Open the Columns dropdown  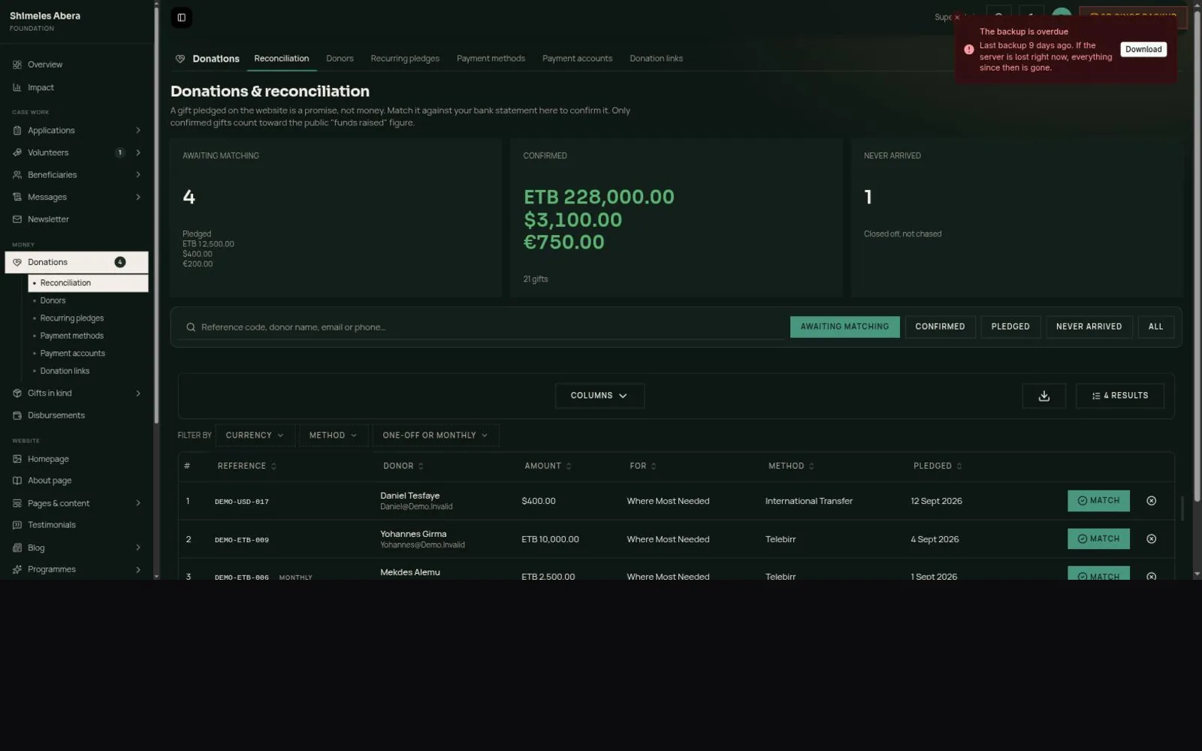pyautogui.click(x=599, y=396)
